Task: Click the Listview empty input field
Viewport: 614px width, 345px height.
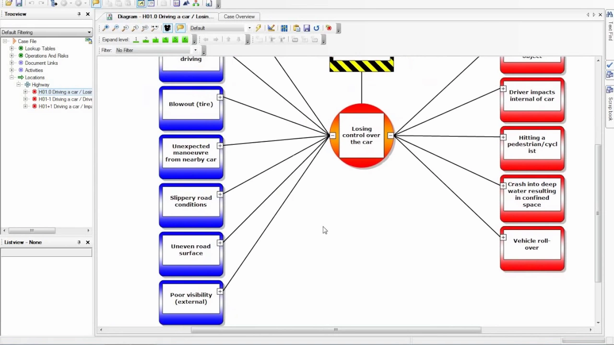Action: click(46, 253)
